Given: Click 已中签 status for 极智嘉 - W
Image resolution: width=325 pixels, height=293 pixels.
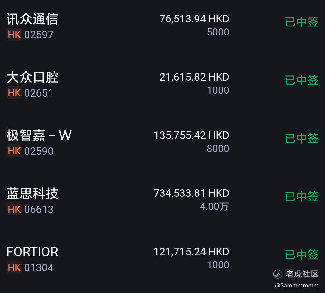Looking at the screenshot, I should tap(302, 139).
